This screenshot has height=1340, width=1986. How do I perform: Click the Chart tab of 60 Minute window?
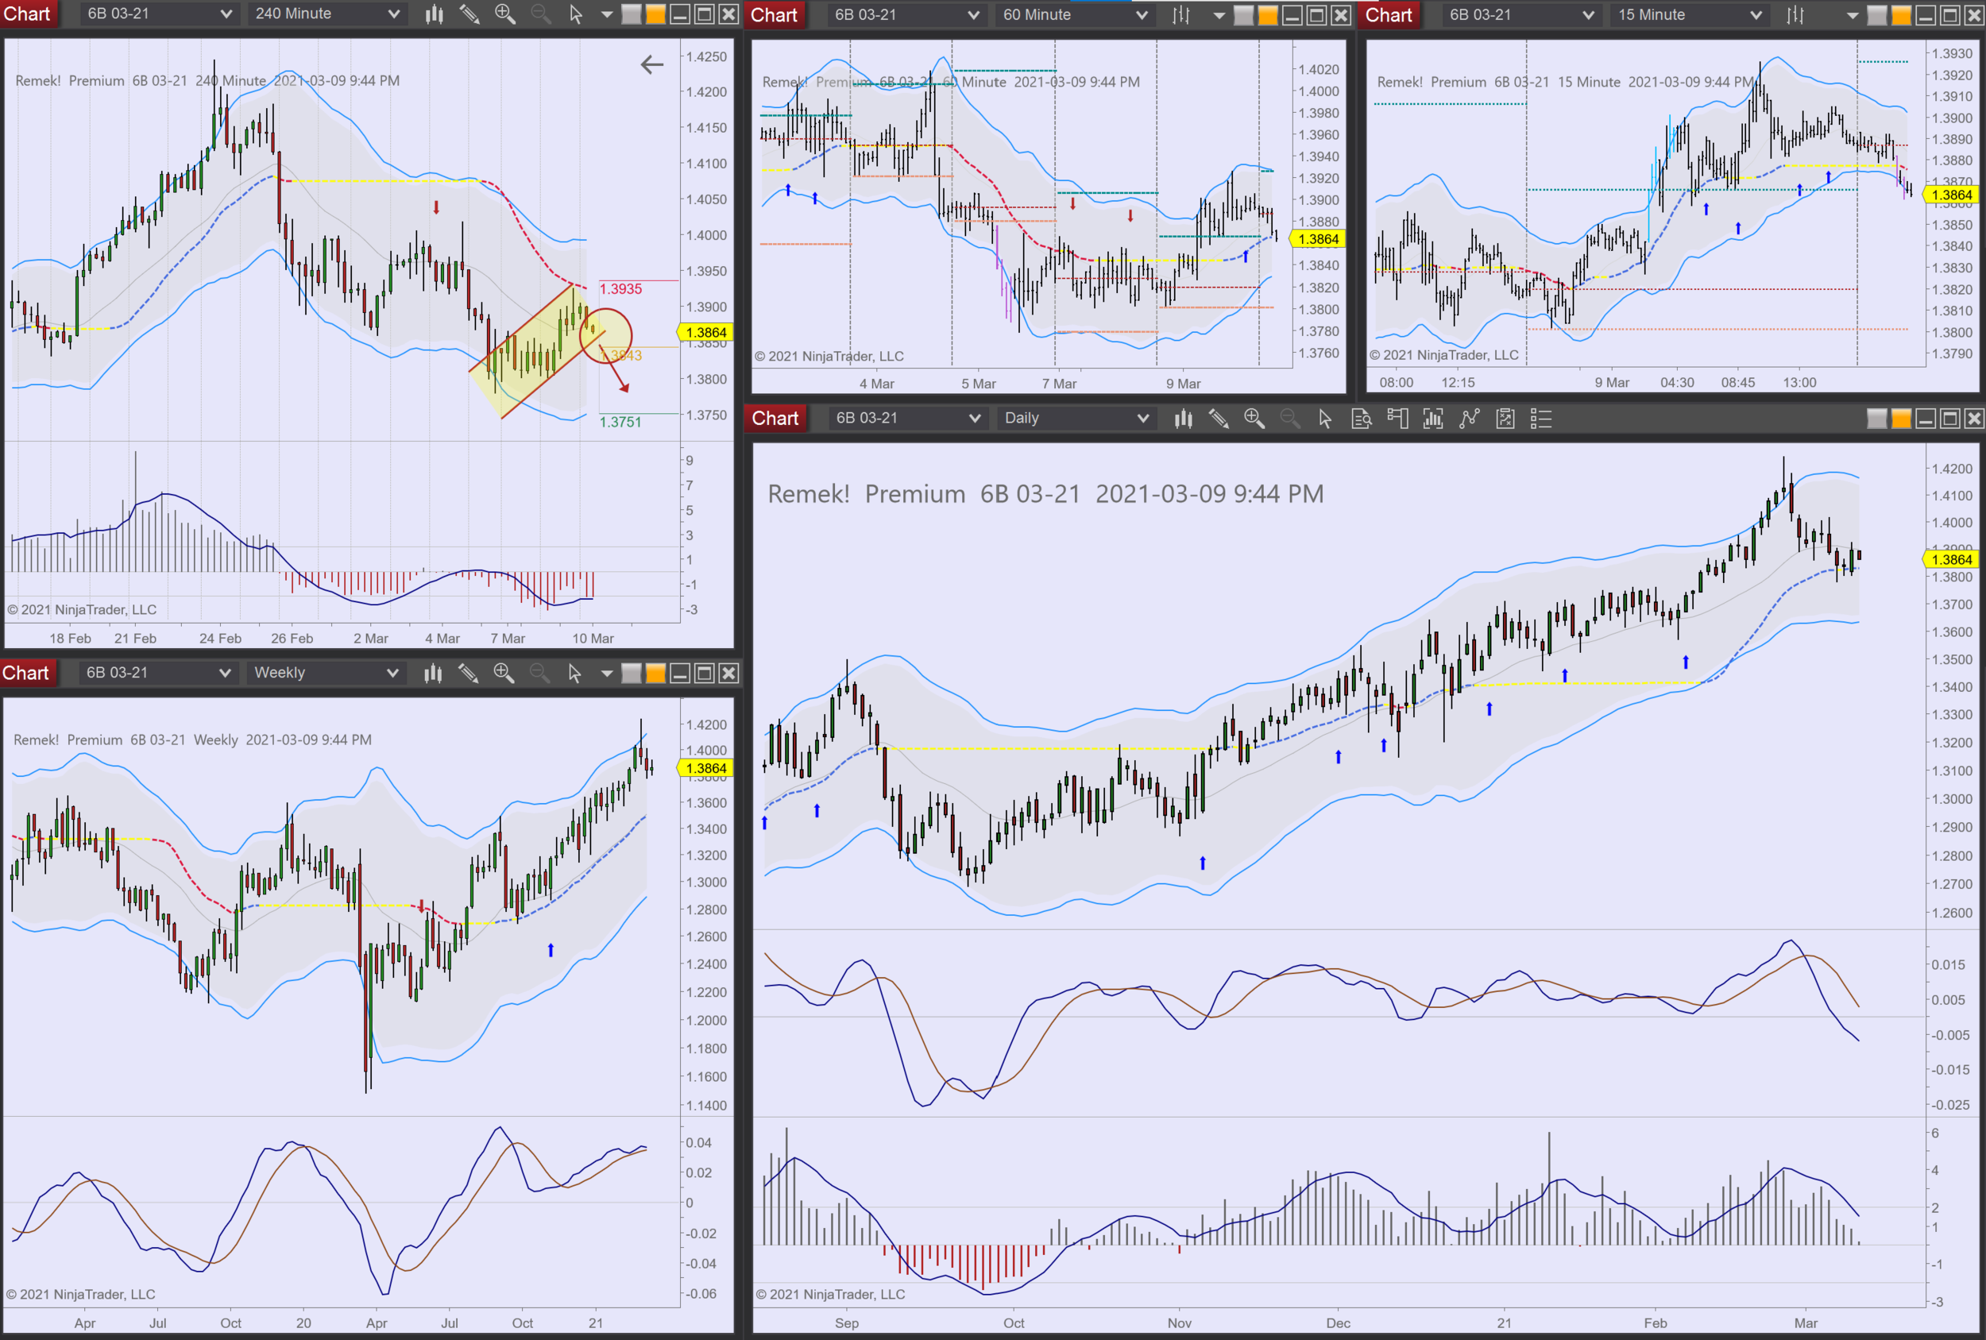coord(775,14)
